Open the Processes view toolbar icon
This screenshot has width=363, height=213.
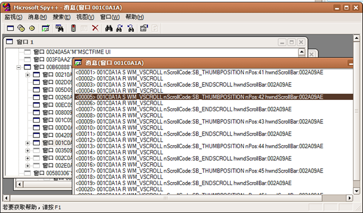tap(21, 28)
